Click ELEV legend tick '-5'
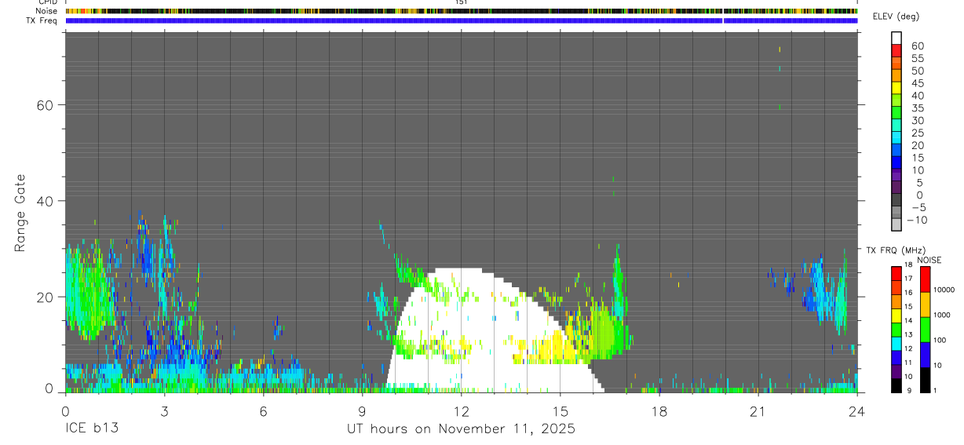This screenshot has width=964, height=445. pyautogui.click(x=918, y=207)
